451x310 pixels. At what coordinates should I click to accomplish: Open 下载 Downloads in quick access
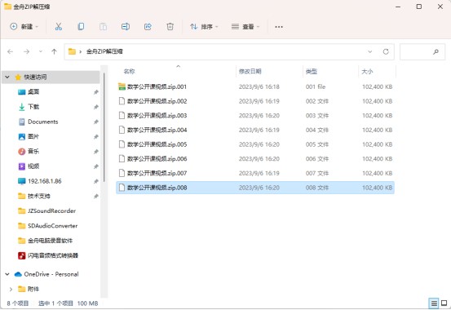tap(33, 107)
